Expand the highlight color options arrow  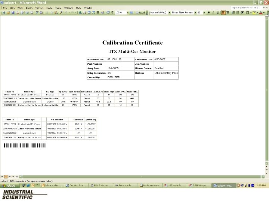[x=257, y=13]
